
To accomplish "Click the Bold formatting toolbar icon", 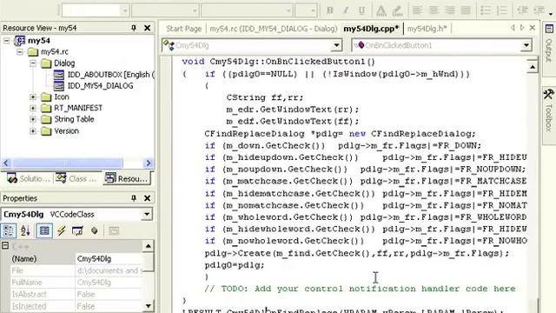I will [x=330, y=10].
